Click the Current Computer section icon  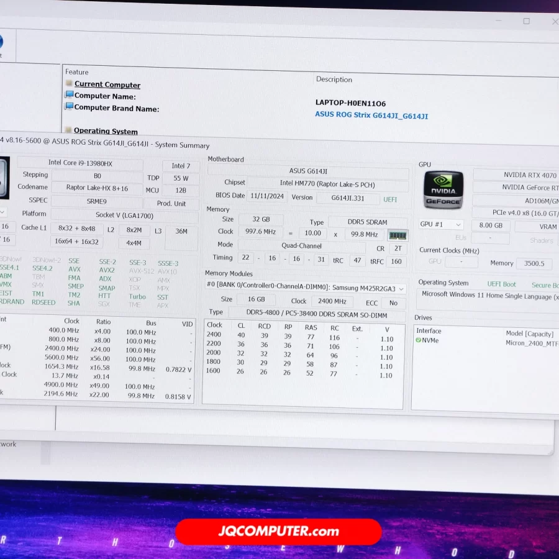coord(70,83)
